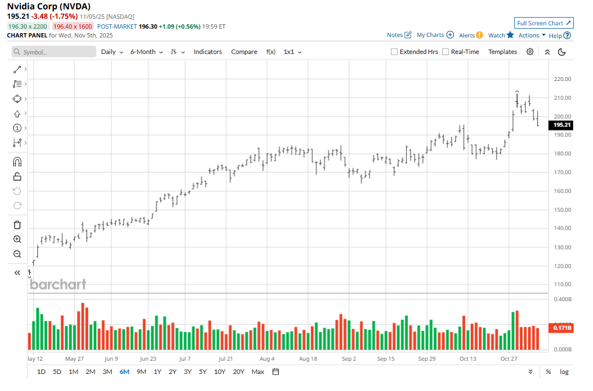
Task: Open the Templates menu
Action: (x=502, y=52)
